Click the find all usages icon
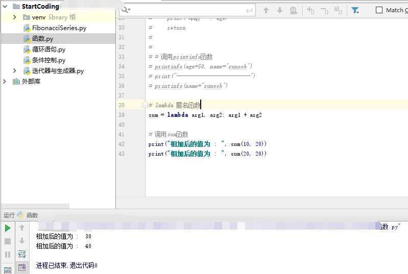The image size is (408, 274). click(x=294, y=10)
